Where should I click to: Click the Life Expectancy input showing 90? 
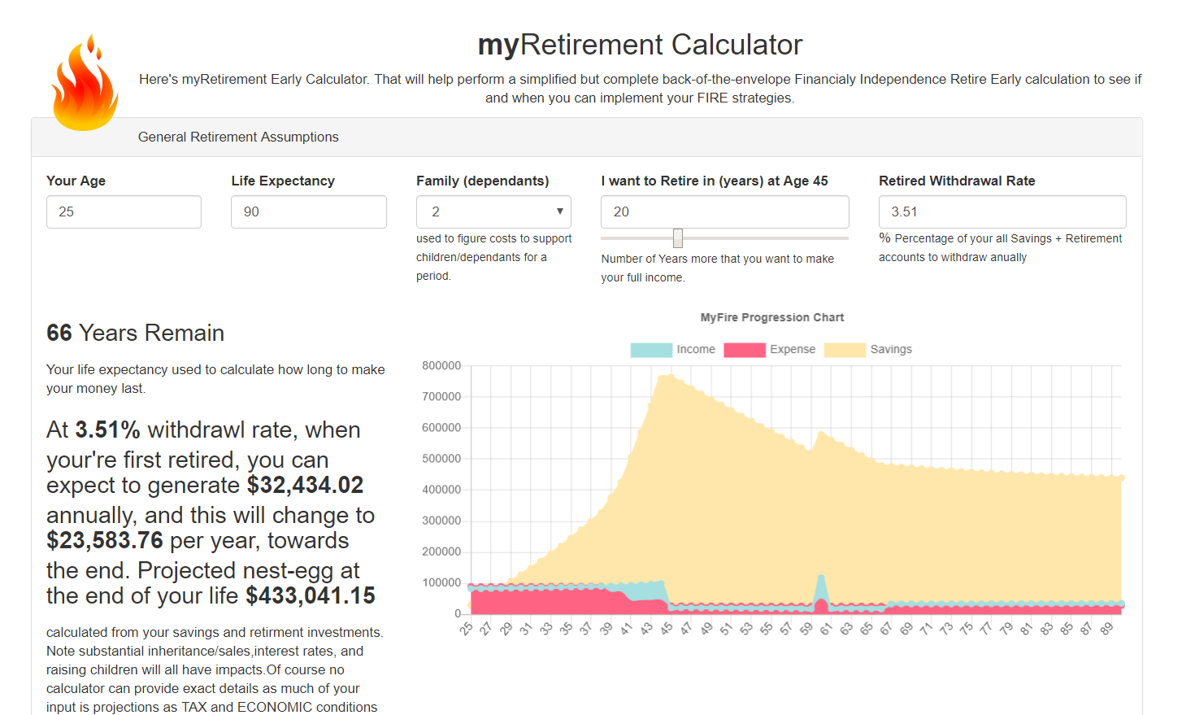(308, 211)
